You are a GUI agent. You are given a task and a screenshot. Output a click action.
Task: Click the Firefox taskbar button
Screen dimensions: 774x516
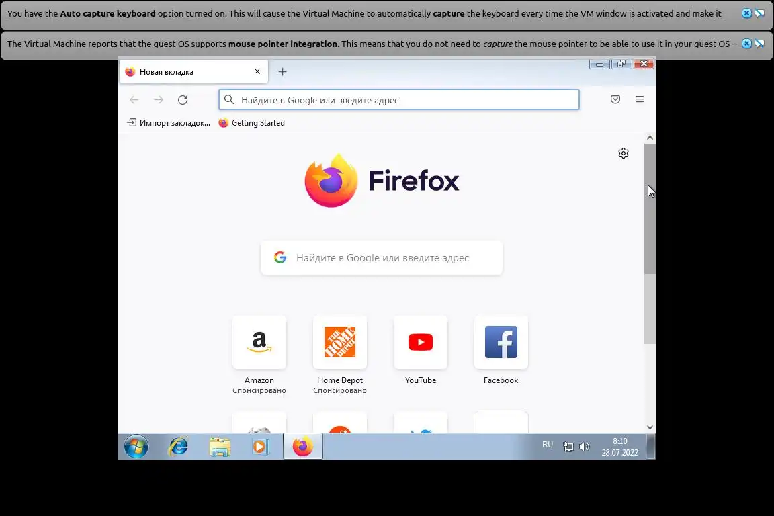pos(302,446)
